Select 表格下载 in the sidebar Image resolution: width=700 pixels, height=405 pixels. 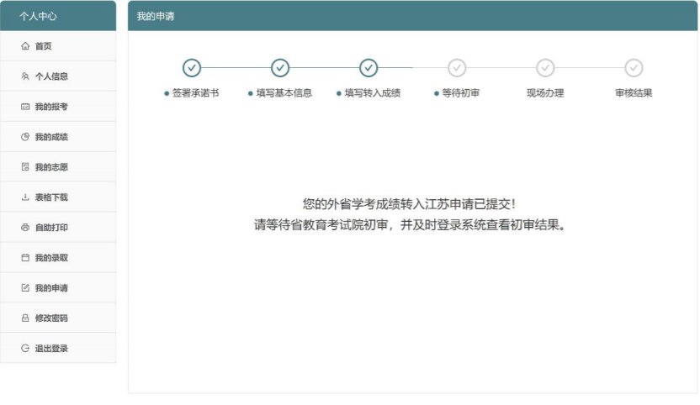[x=51, y=197]
